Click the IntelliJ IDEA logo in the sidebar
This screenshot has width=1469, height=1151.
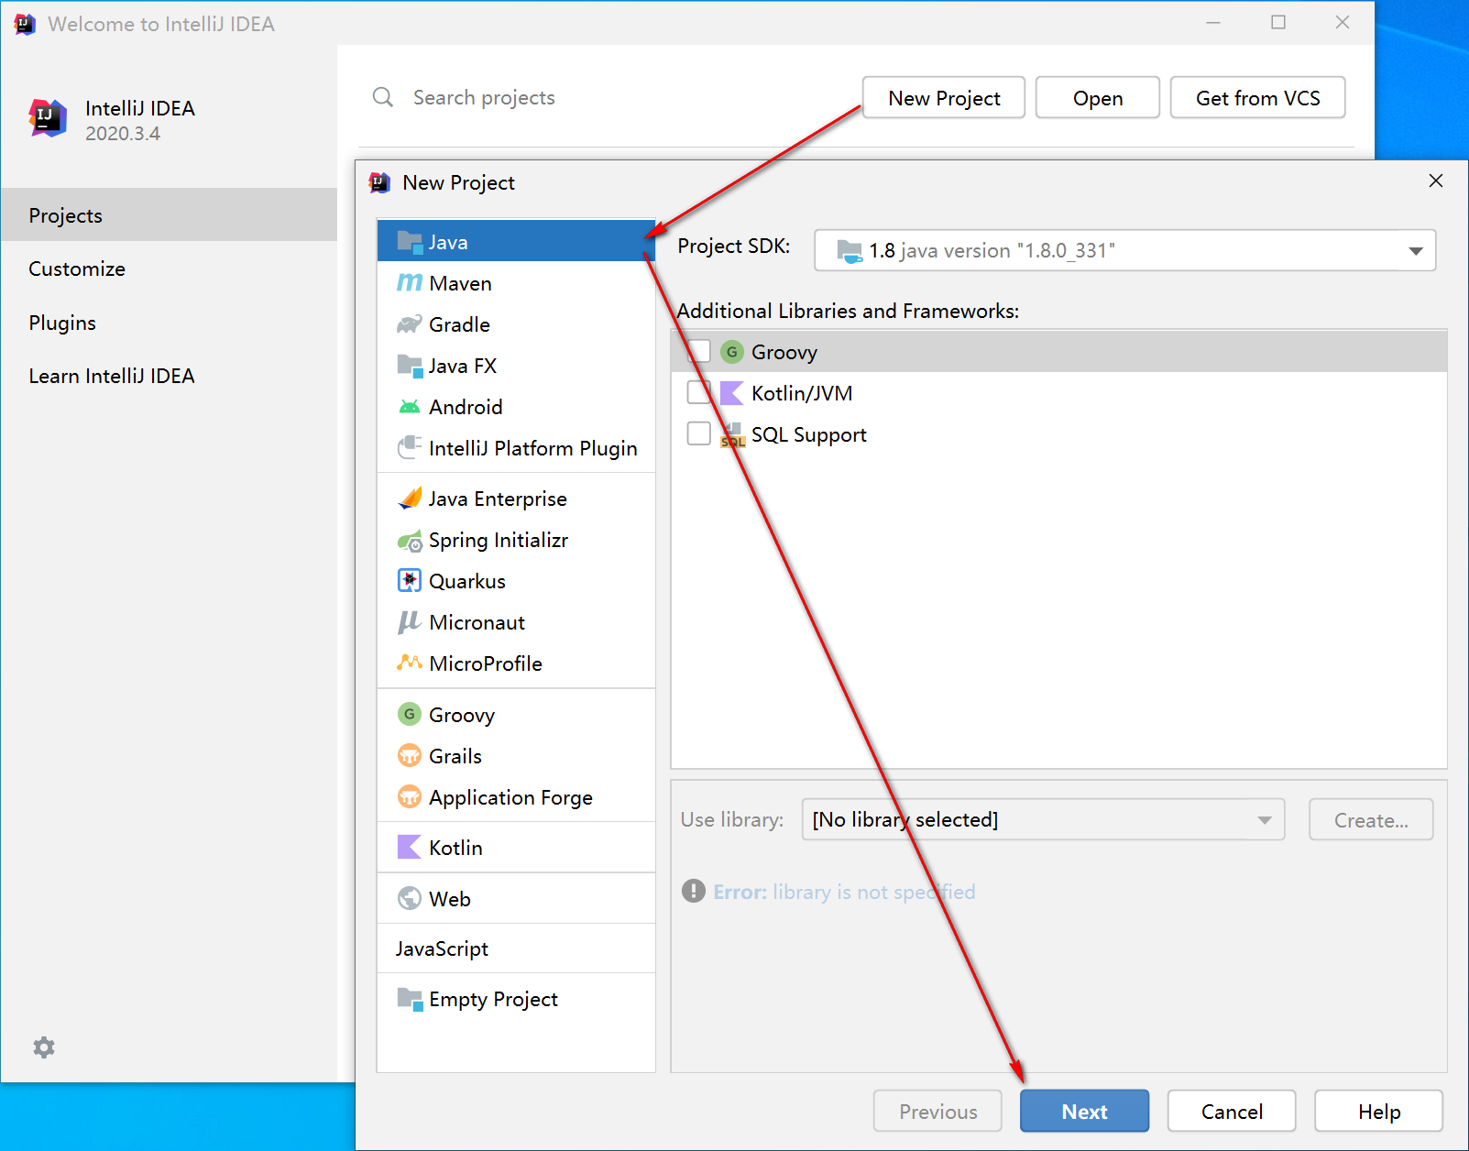[x=48, y=118]
